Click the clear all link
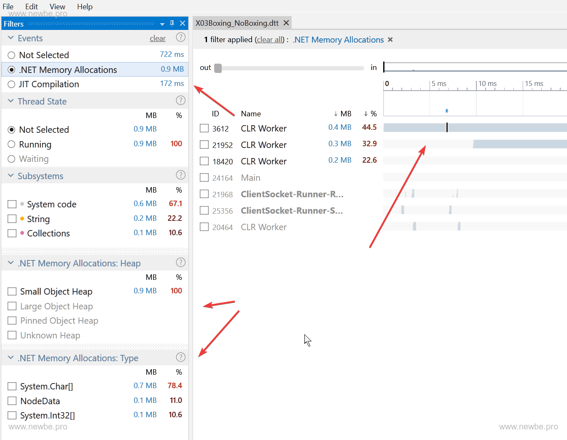Viewport: 567px width, 440px height. [x=270, y=40]
